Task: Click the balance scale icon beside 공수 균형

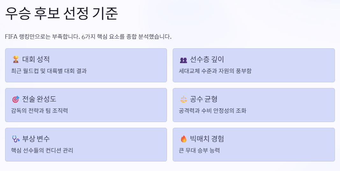Action: point(184,99)
